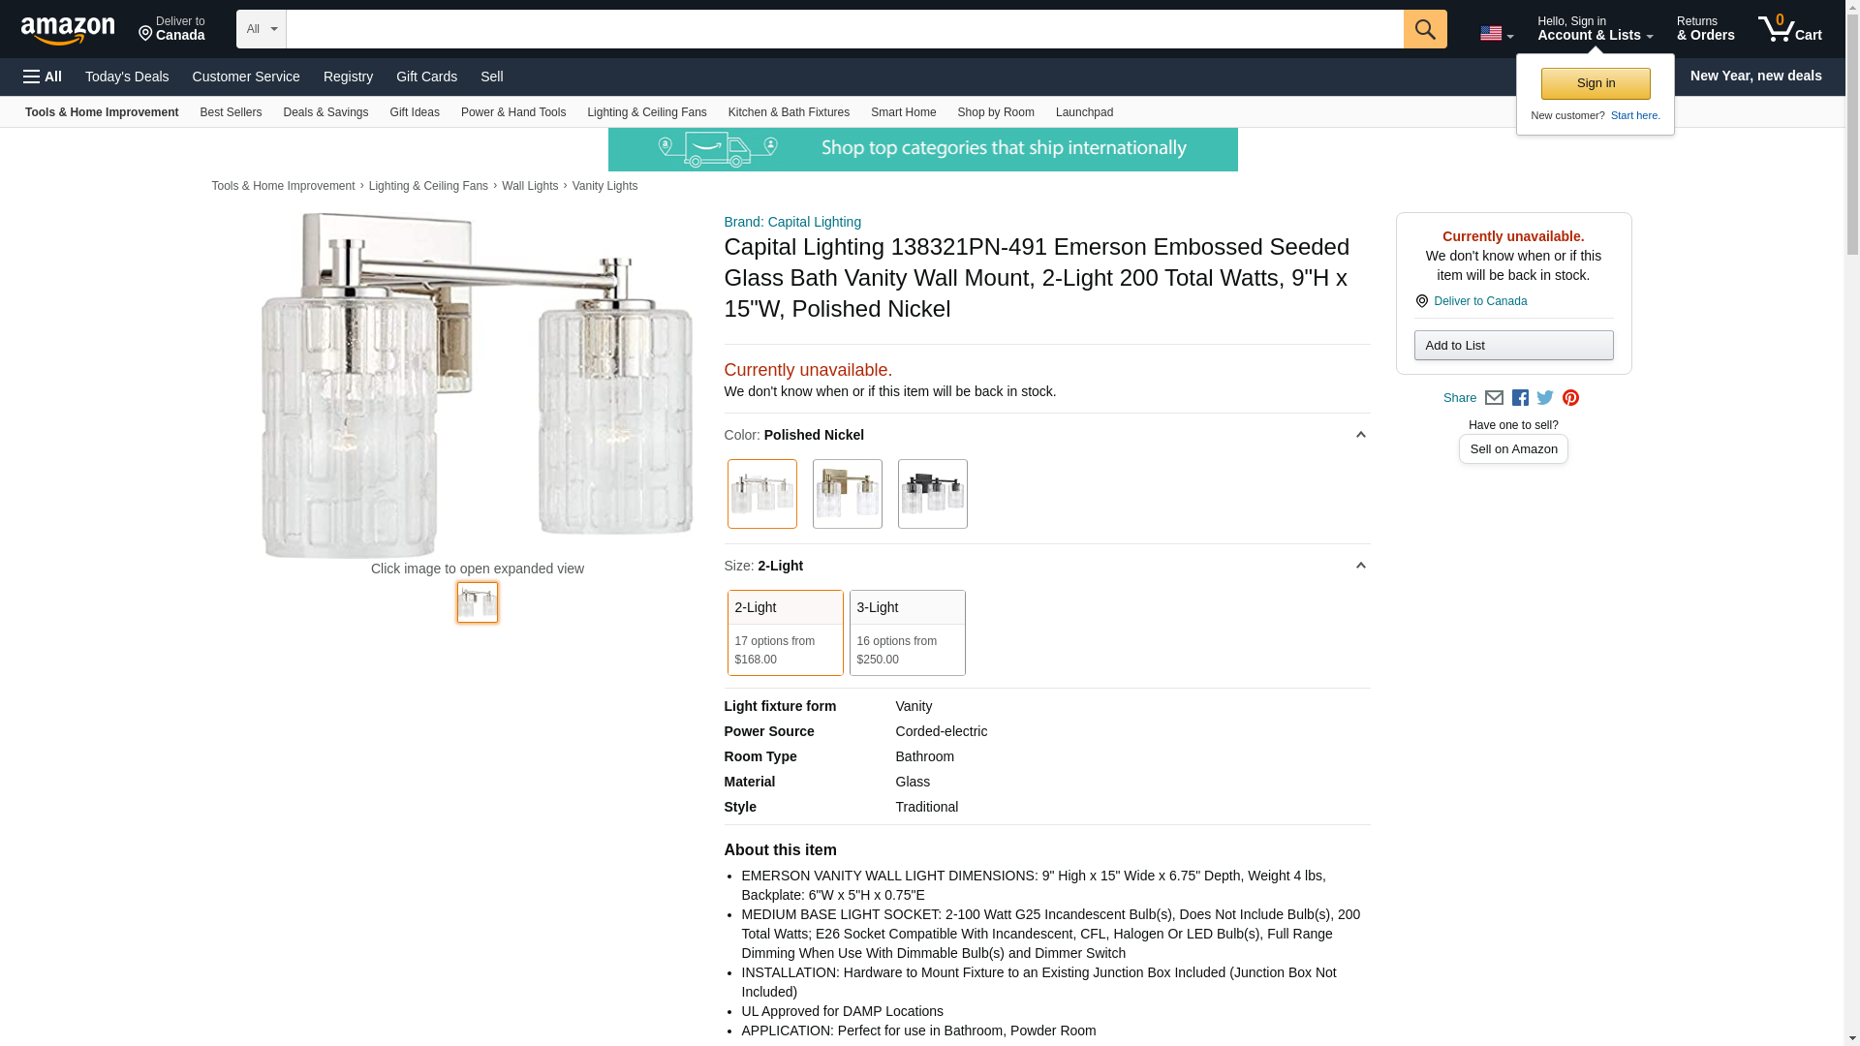
Task: Open the Amazon logo homepage
Action: point(68,30)
